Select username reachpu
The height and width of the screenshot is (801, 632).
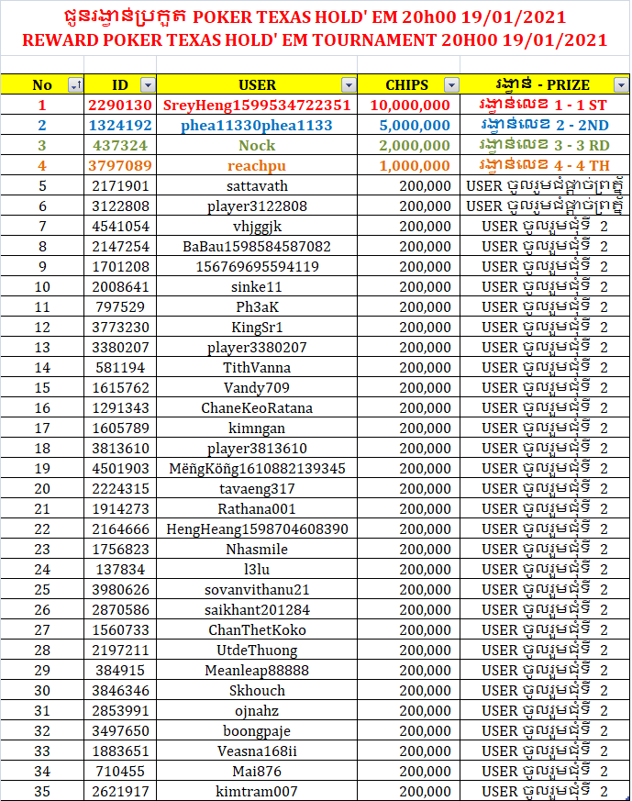click(257, 165)
